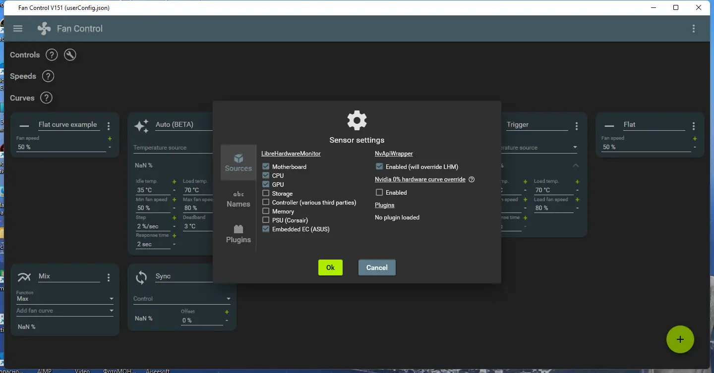Edit the Mix card name field
714x373 pixels.
click(69, 276)
